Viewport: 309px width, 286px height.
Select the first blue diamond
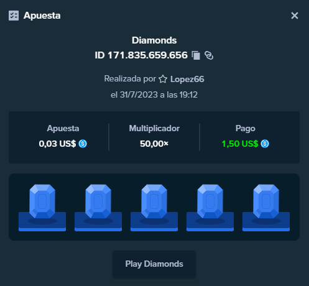pyautogui.click(x=42, y=201)
